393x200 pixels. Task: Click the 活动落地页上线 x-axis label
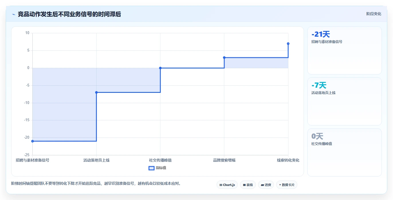point(96,160)
